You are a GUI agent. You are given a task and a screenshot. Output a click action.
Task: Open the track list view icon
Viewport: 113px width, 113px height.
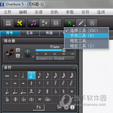pos(45,23)
